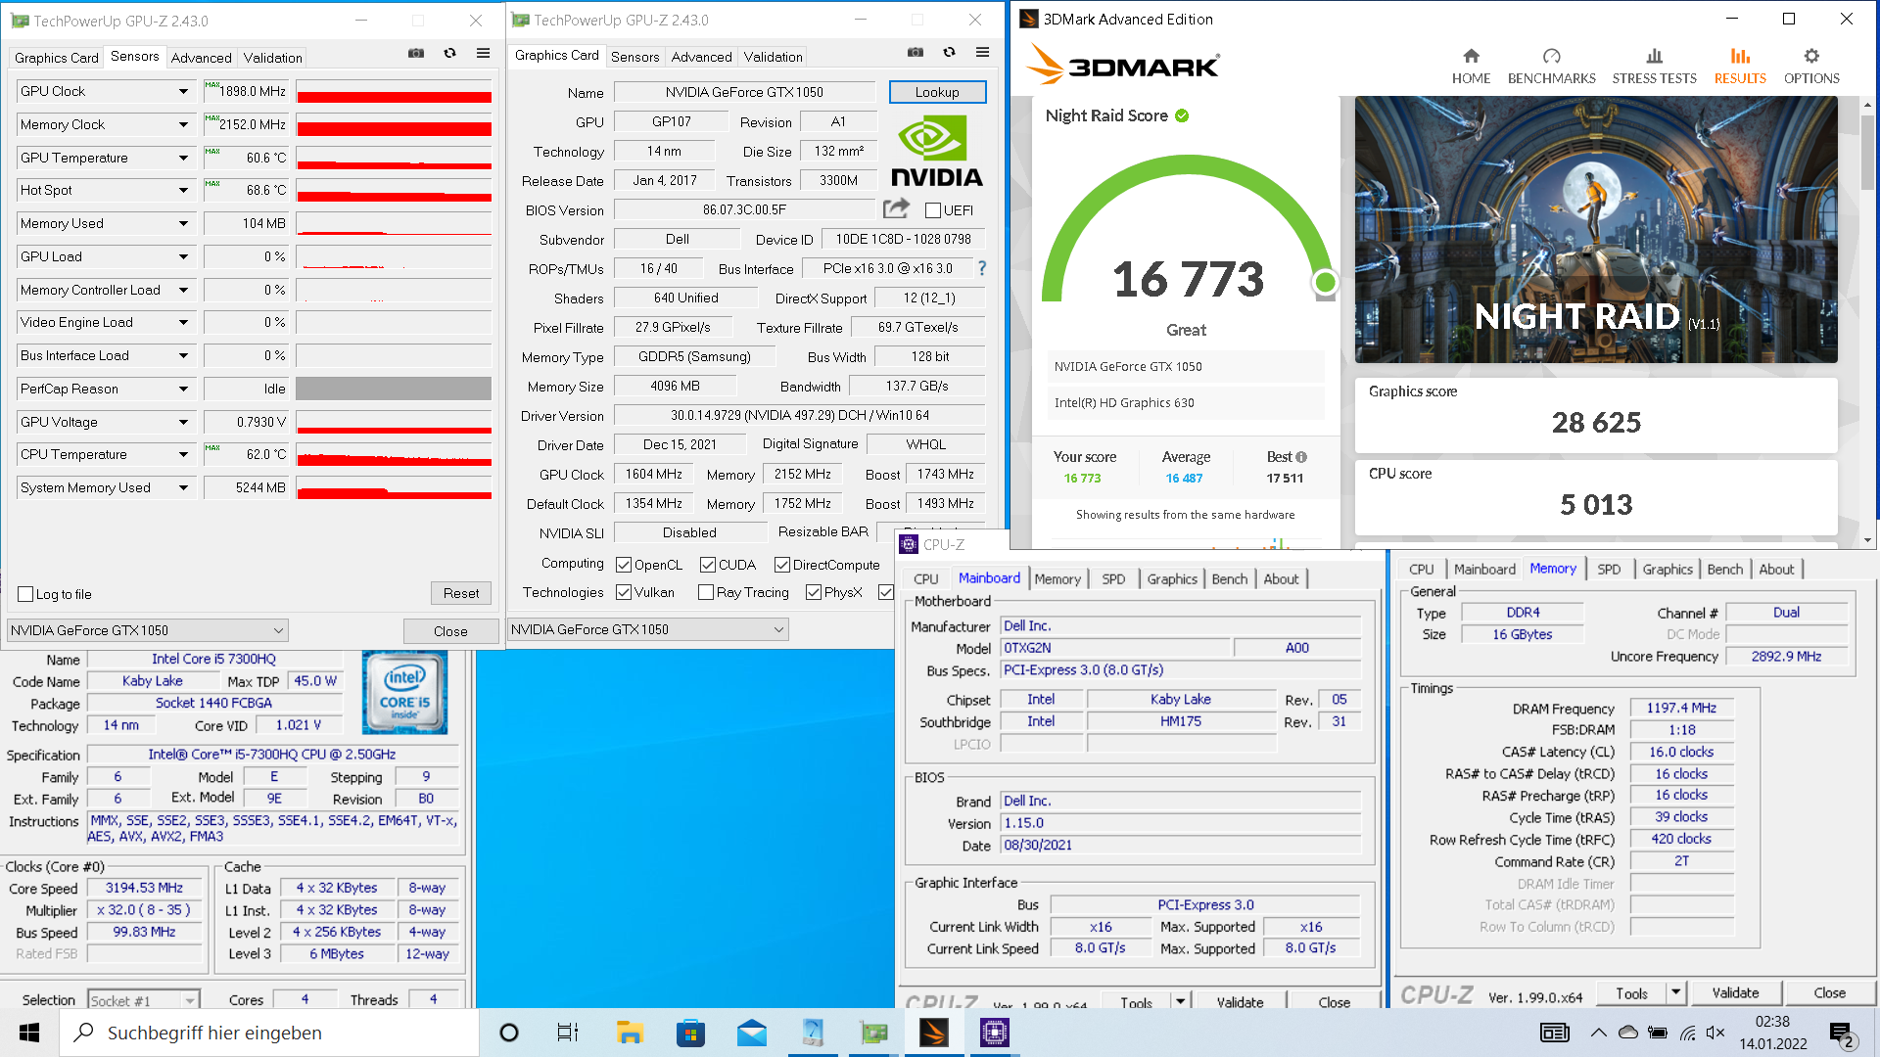Toggle DirectCompute checkbox
The width and height of the screenshot is (1880, 1057).
782,565
